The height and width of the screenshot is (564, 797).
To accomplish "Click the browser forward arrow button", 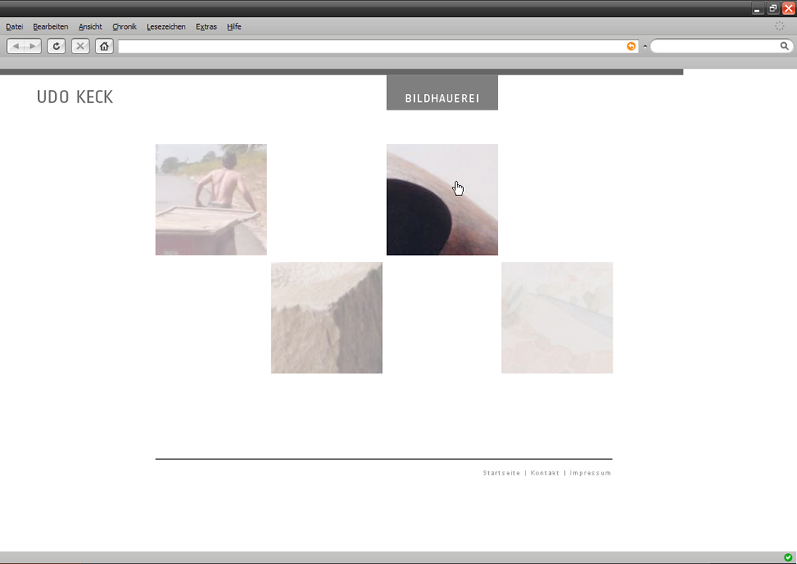I will pyautogui.click(x=33, y=47).
